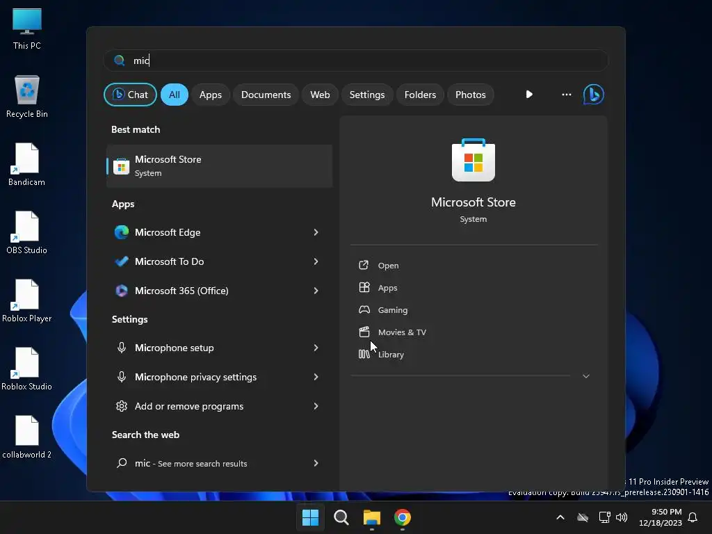Select This PC desktop icon
Screen dimensions: 712x534
pos(27,29)
